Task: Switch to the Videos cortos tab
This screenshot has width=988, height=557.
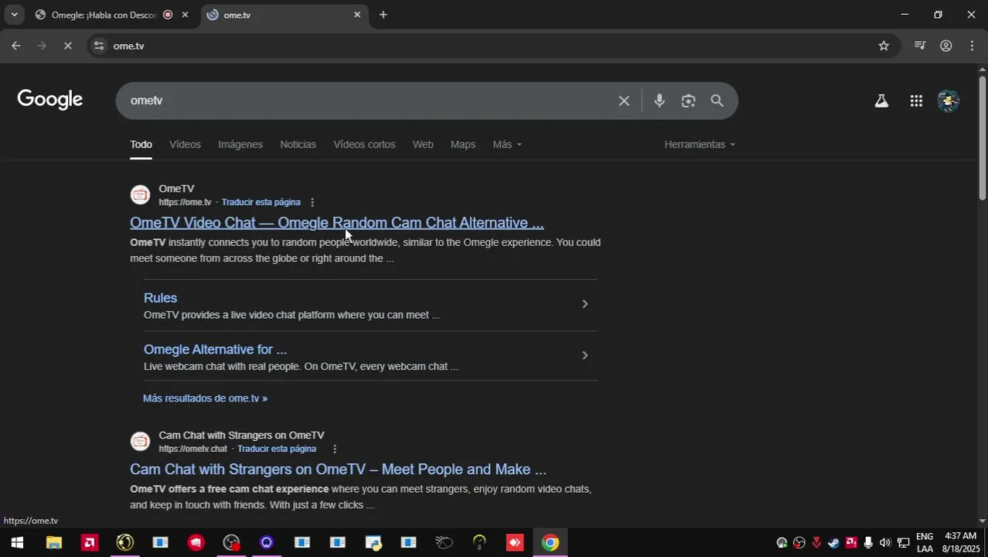Action: [x=364, y=145]
